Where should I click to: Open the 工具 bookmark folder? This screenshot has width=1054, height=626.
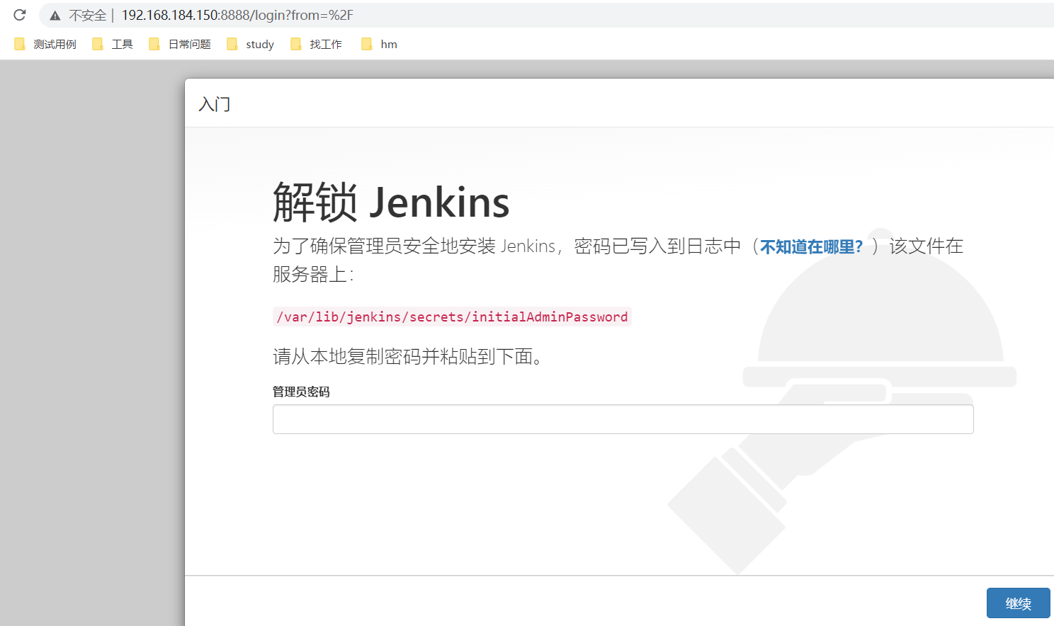(x=113, y=44)
